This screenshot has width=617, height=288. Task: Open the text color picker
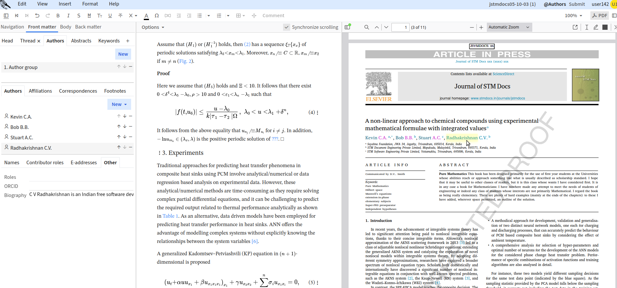point(146,16)
